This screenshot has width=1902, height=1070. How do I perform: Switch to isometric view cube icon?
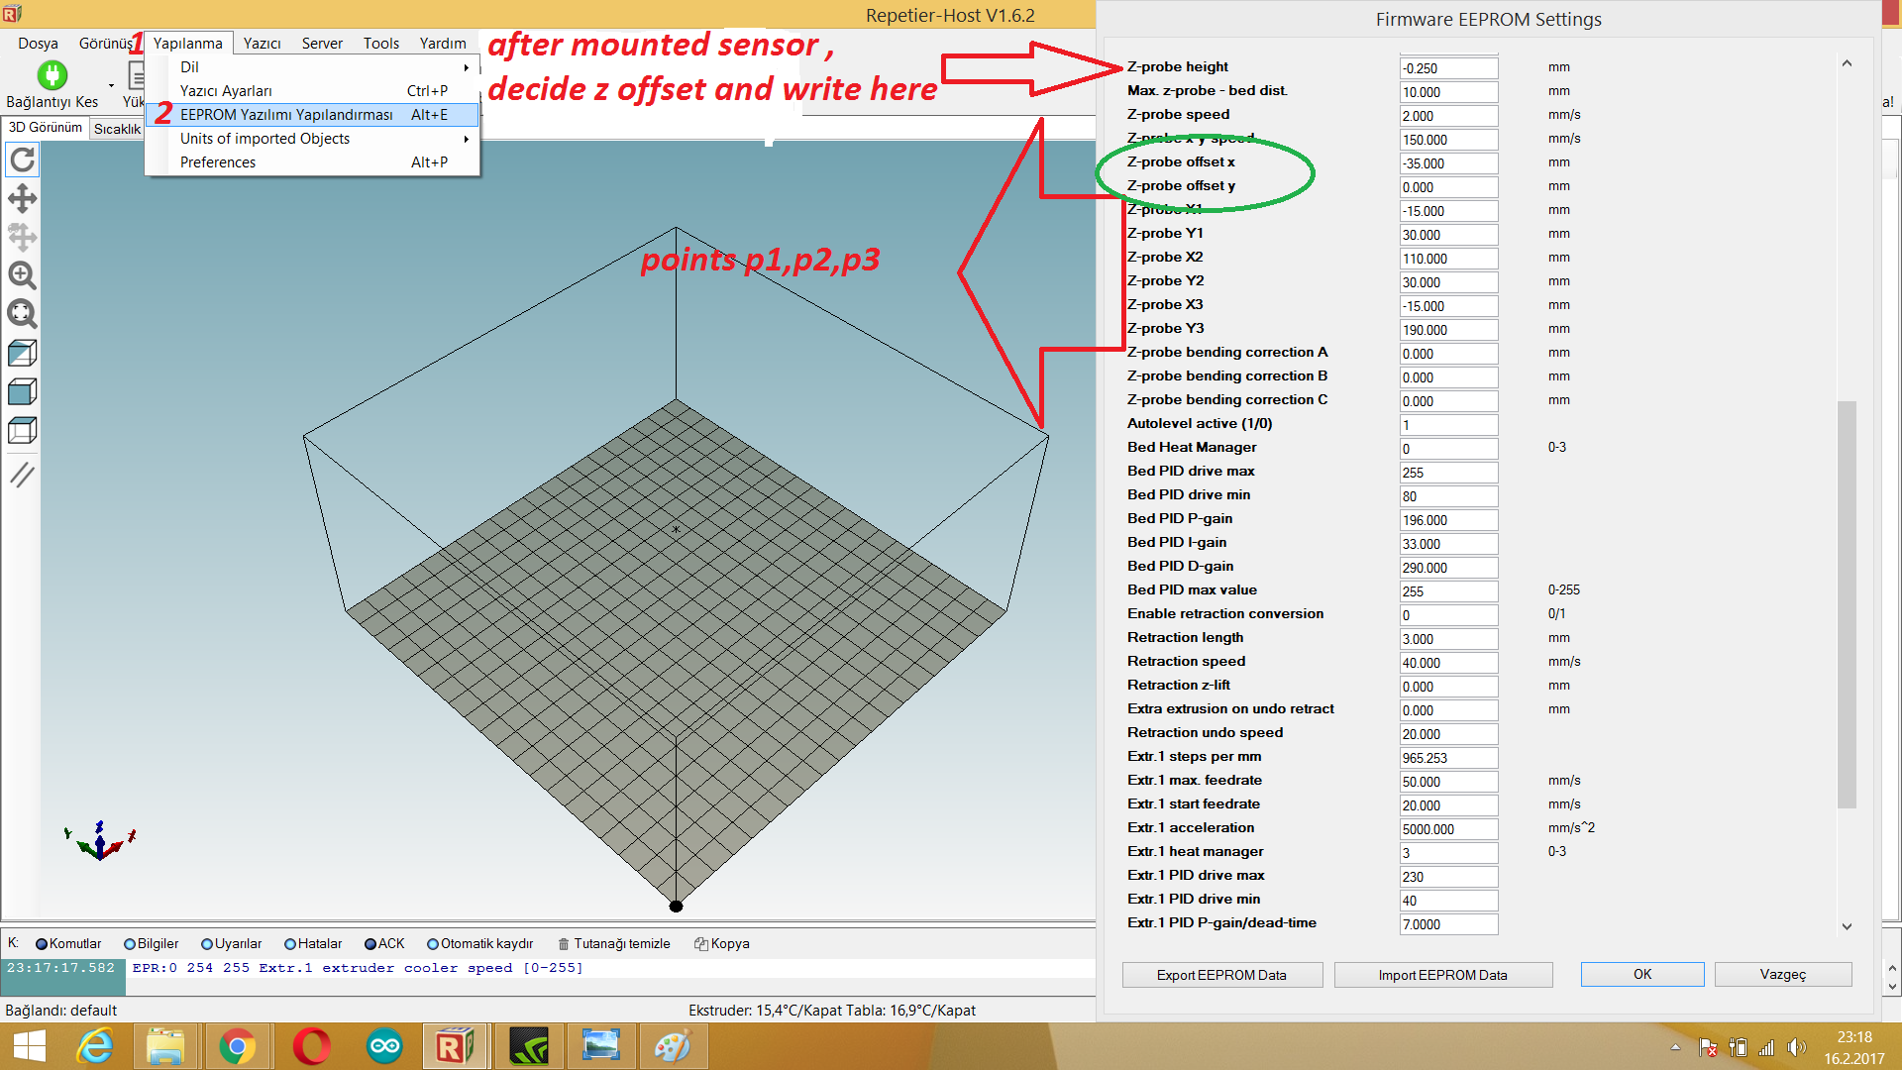tap(22, 353)
